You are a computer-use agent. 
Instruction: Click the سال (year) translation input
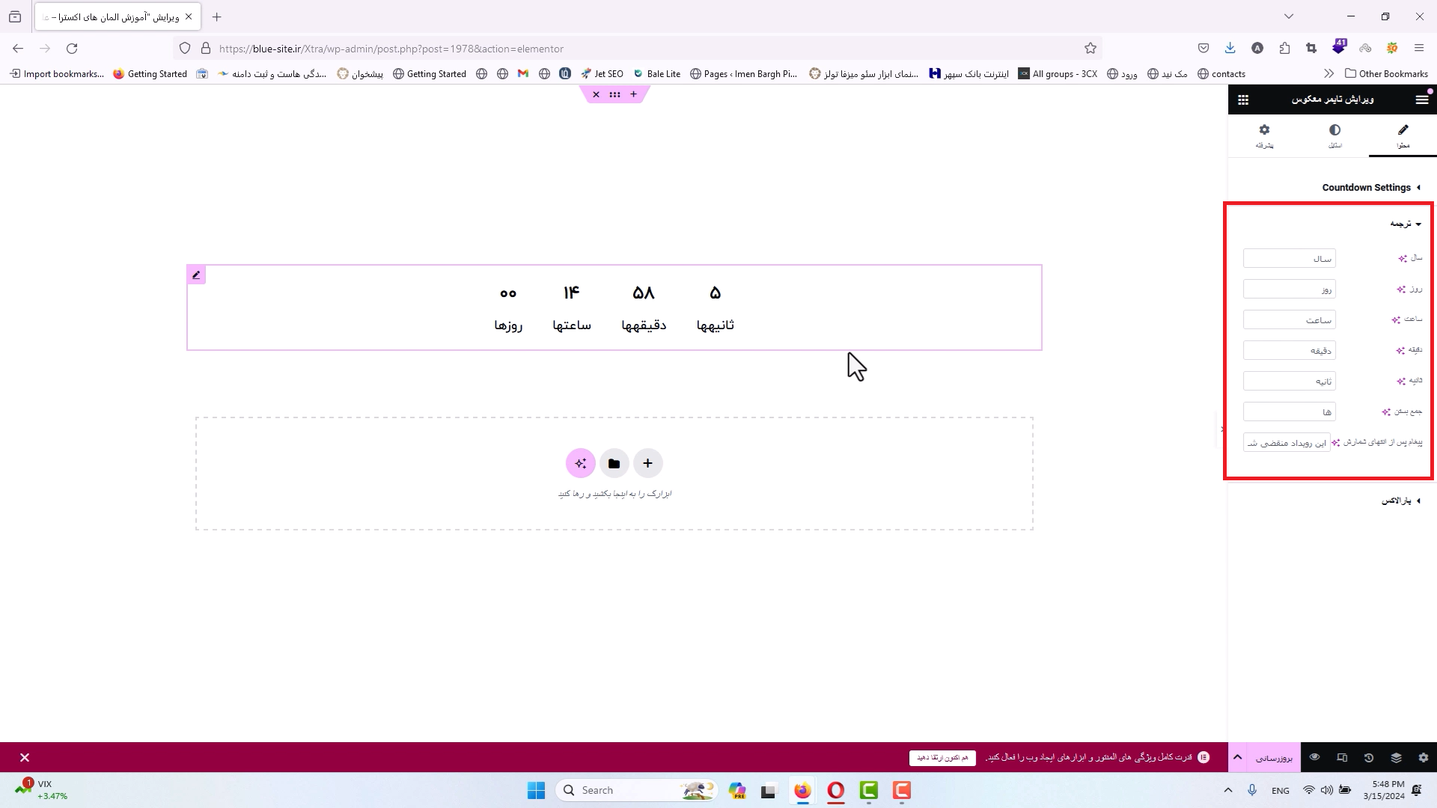click(1289, 258)
